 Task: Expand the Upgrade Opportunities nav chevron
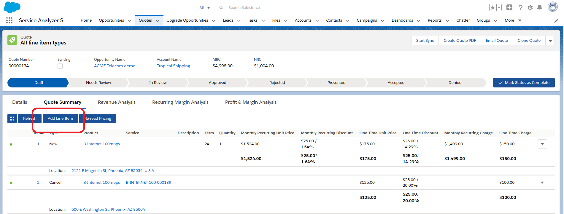click(x=214, y=20)
